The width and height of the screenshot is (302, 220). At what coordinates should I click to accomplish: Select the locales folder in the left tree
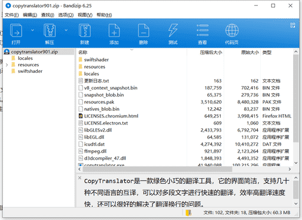[x=25, y=58]
